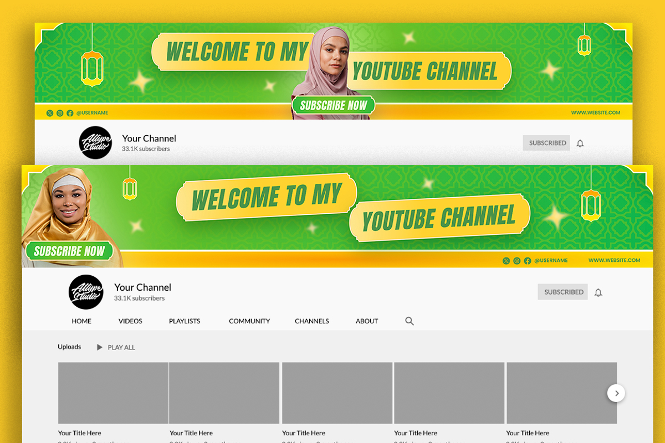Viewport: 665px width, 443px height.
Task: Click @USERNAME in front banner
Action: (551, 261)
